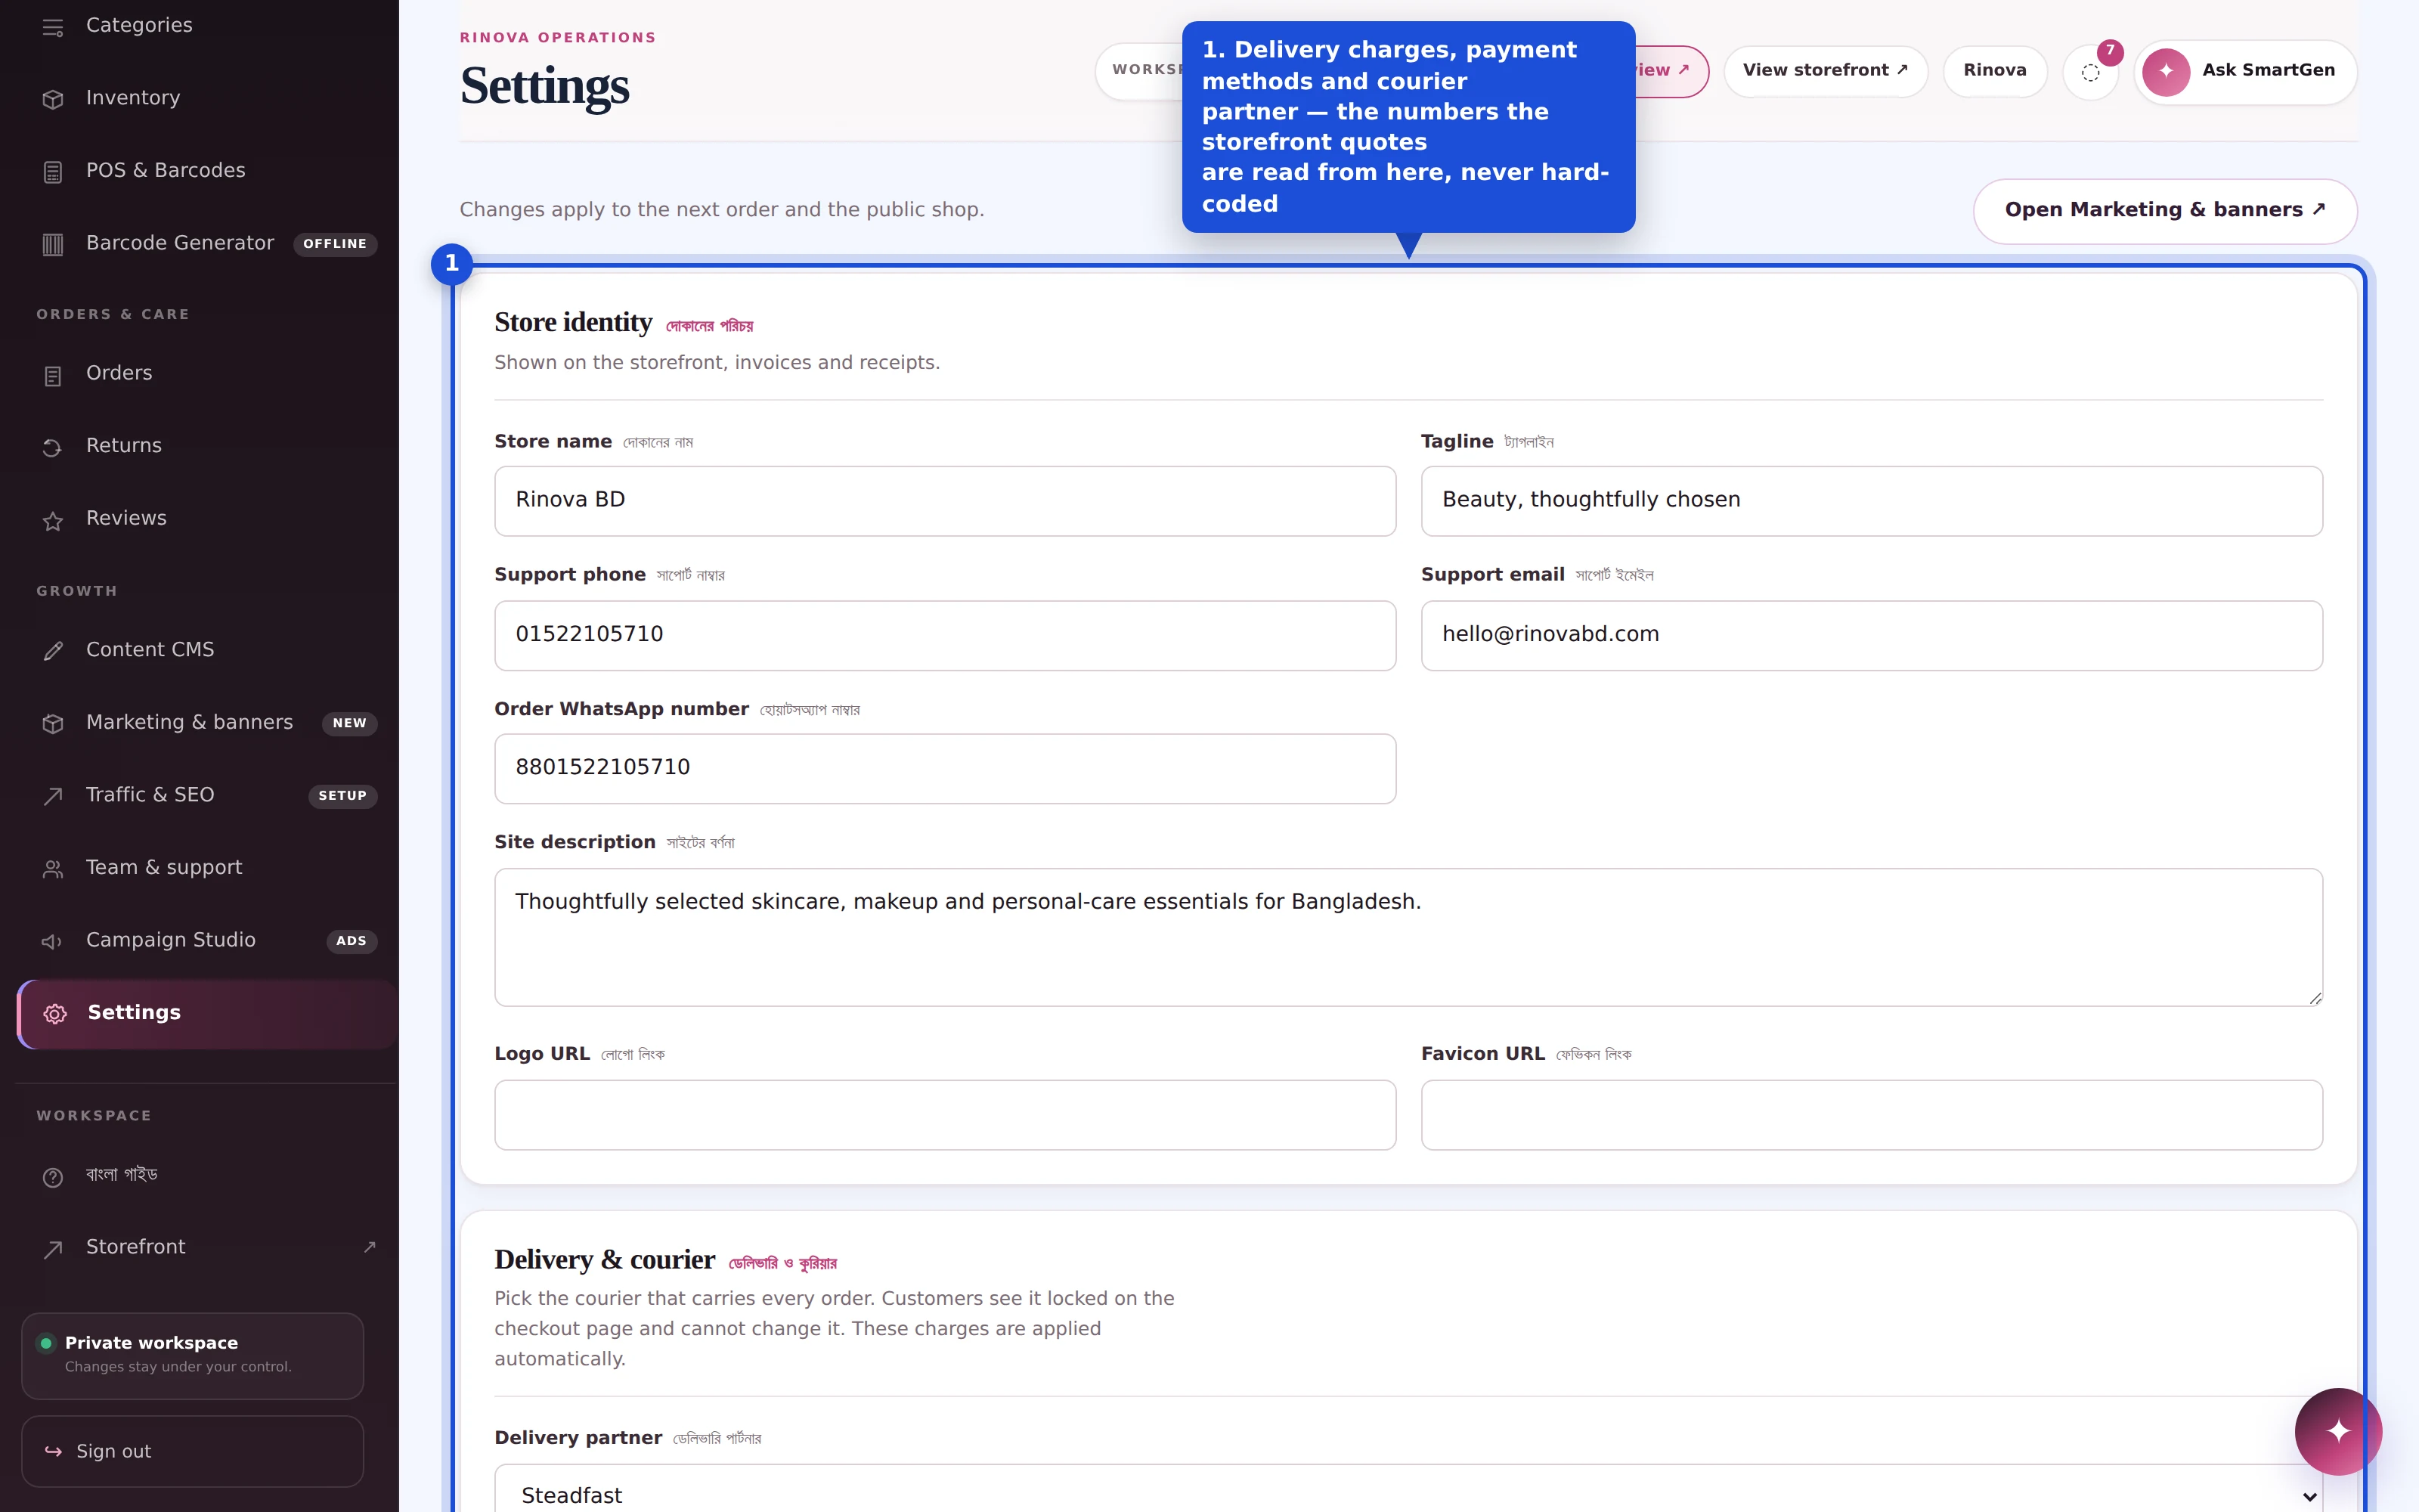Open the floating SmartGen assistant button
Screen dimensions: 2419x1512
tap(2338, 1431)
